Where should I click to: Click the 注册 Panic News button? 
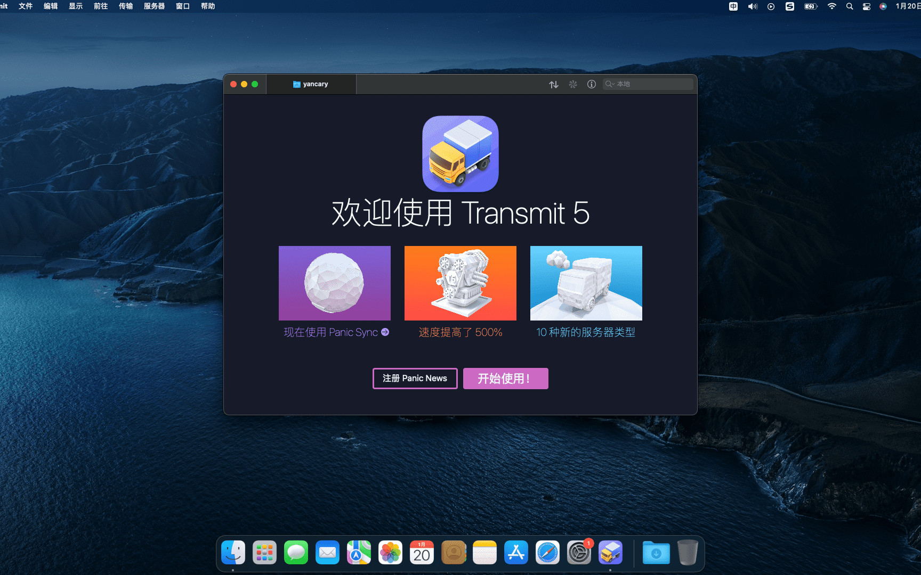(x=415, y=379)
